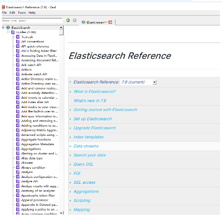Open the Query DSL link

point(84,164)
